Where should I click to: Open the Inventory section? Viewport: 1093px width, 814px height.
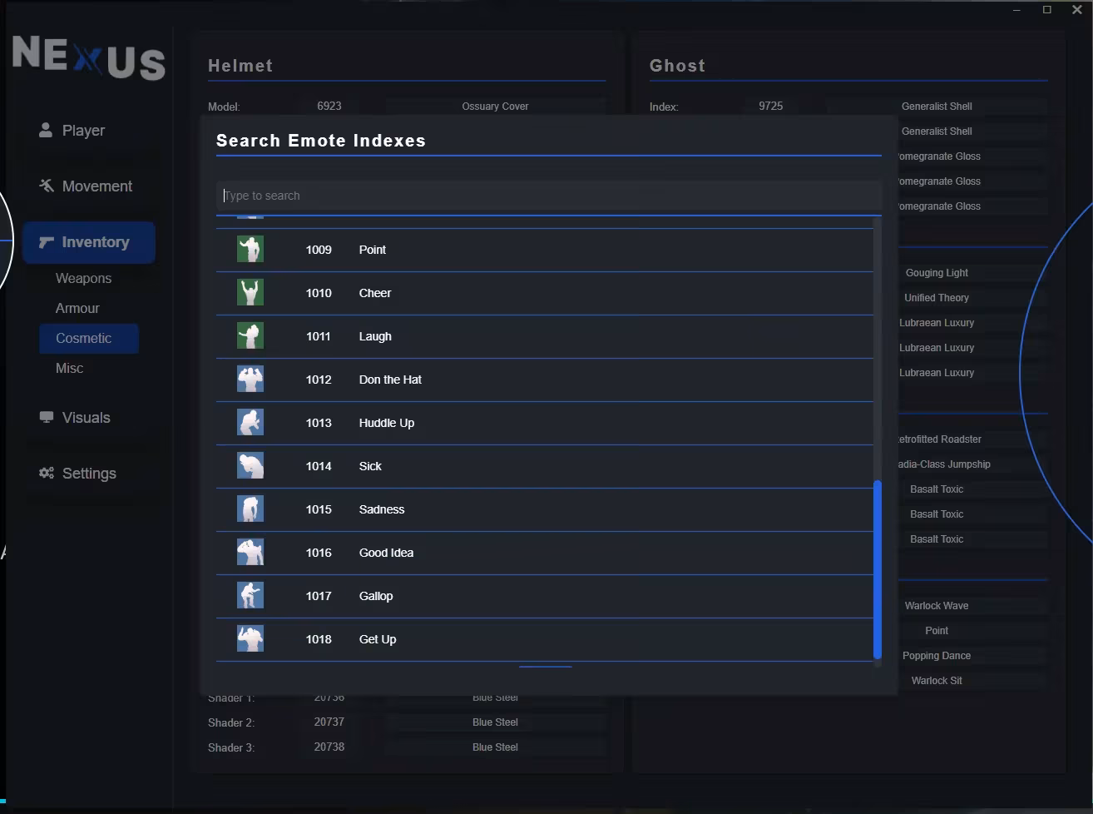click(89, 242)
